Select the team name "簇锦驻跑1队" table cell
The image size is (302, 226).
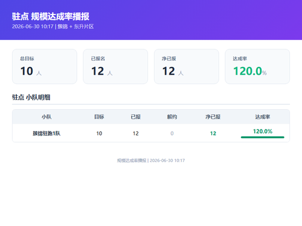click(47, 133)
